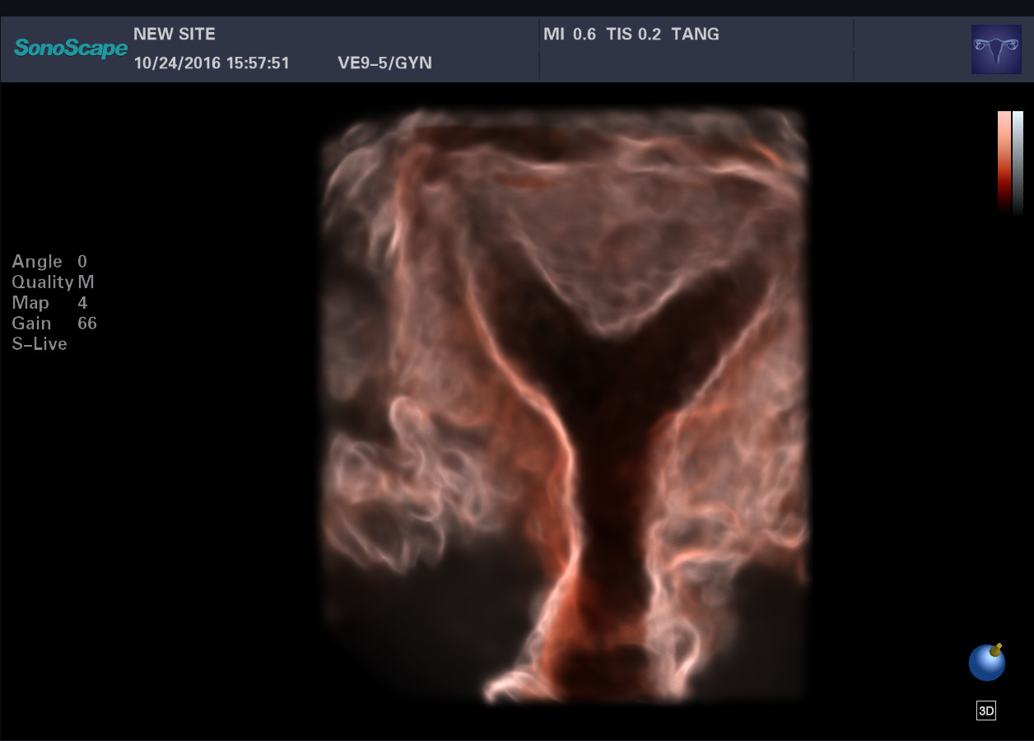This screenshot has height=741, width=1034.
Task: Click the boxed 3D mode indicator
Action: pyautogui.click(x=985, y=711)
